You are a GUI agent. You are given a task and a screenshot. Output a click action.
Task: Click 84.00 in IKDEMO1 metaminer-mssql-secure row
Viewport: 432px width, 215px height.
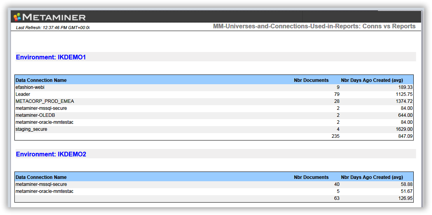point(407,108)
